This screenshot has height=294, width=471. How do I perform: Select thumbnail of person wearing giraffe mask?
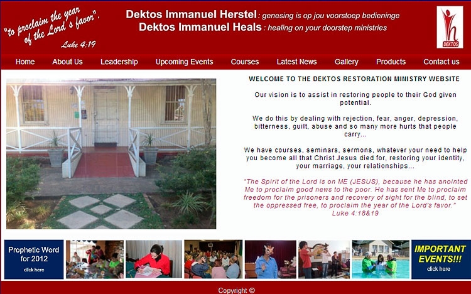pyautogui.click(x=270, y=259)
